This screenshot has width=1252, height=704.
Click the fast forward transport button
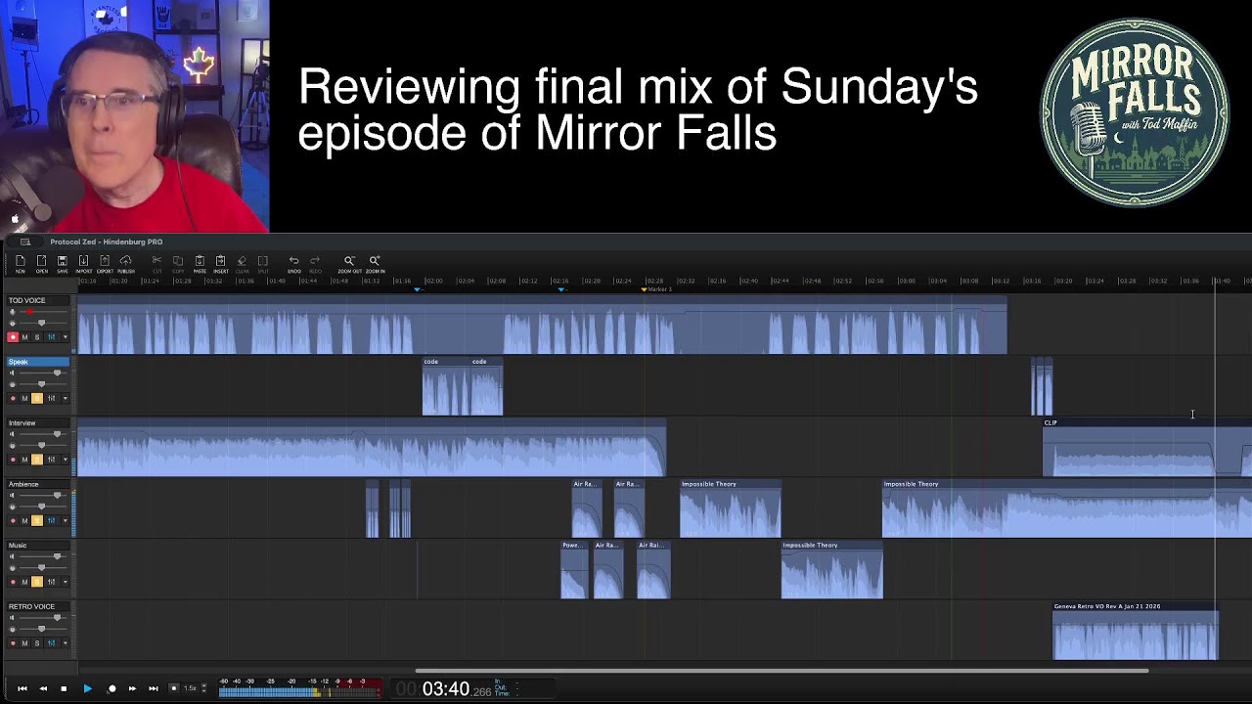(x=132, y=689)
